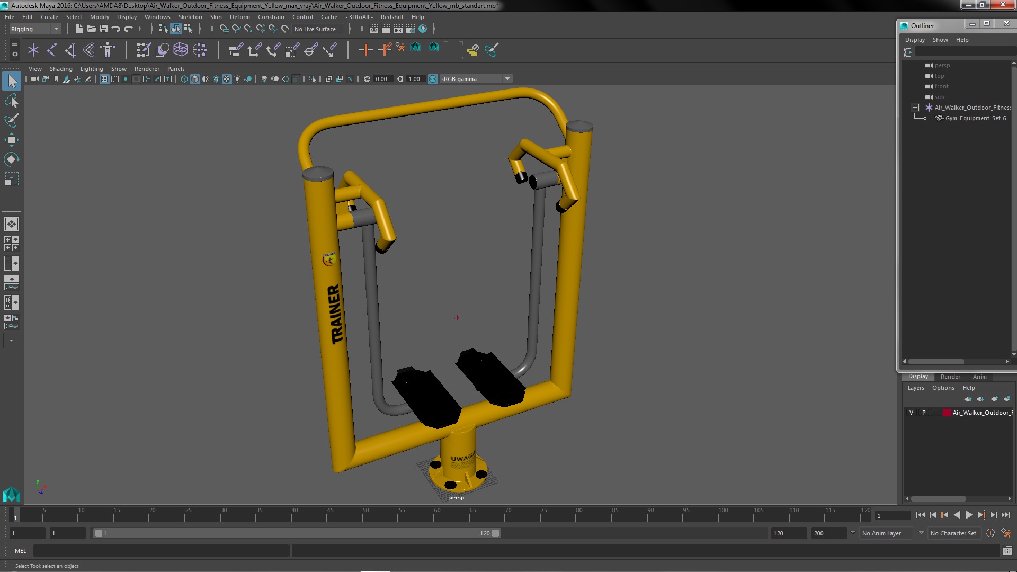Choose the Move tool in toolbox
1017x572 pixels.
pyautogui.click(x=12, y=140)
